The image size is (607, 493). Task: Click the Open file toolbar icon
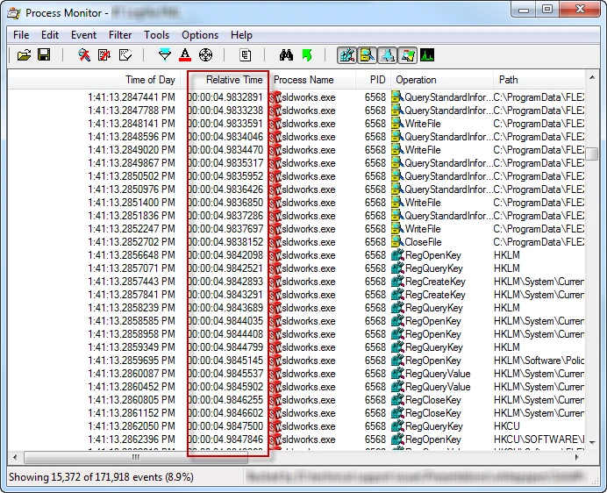[24, 55]
